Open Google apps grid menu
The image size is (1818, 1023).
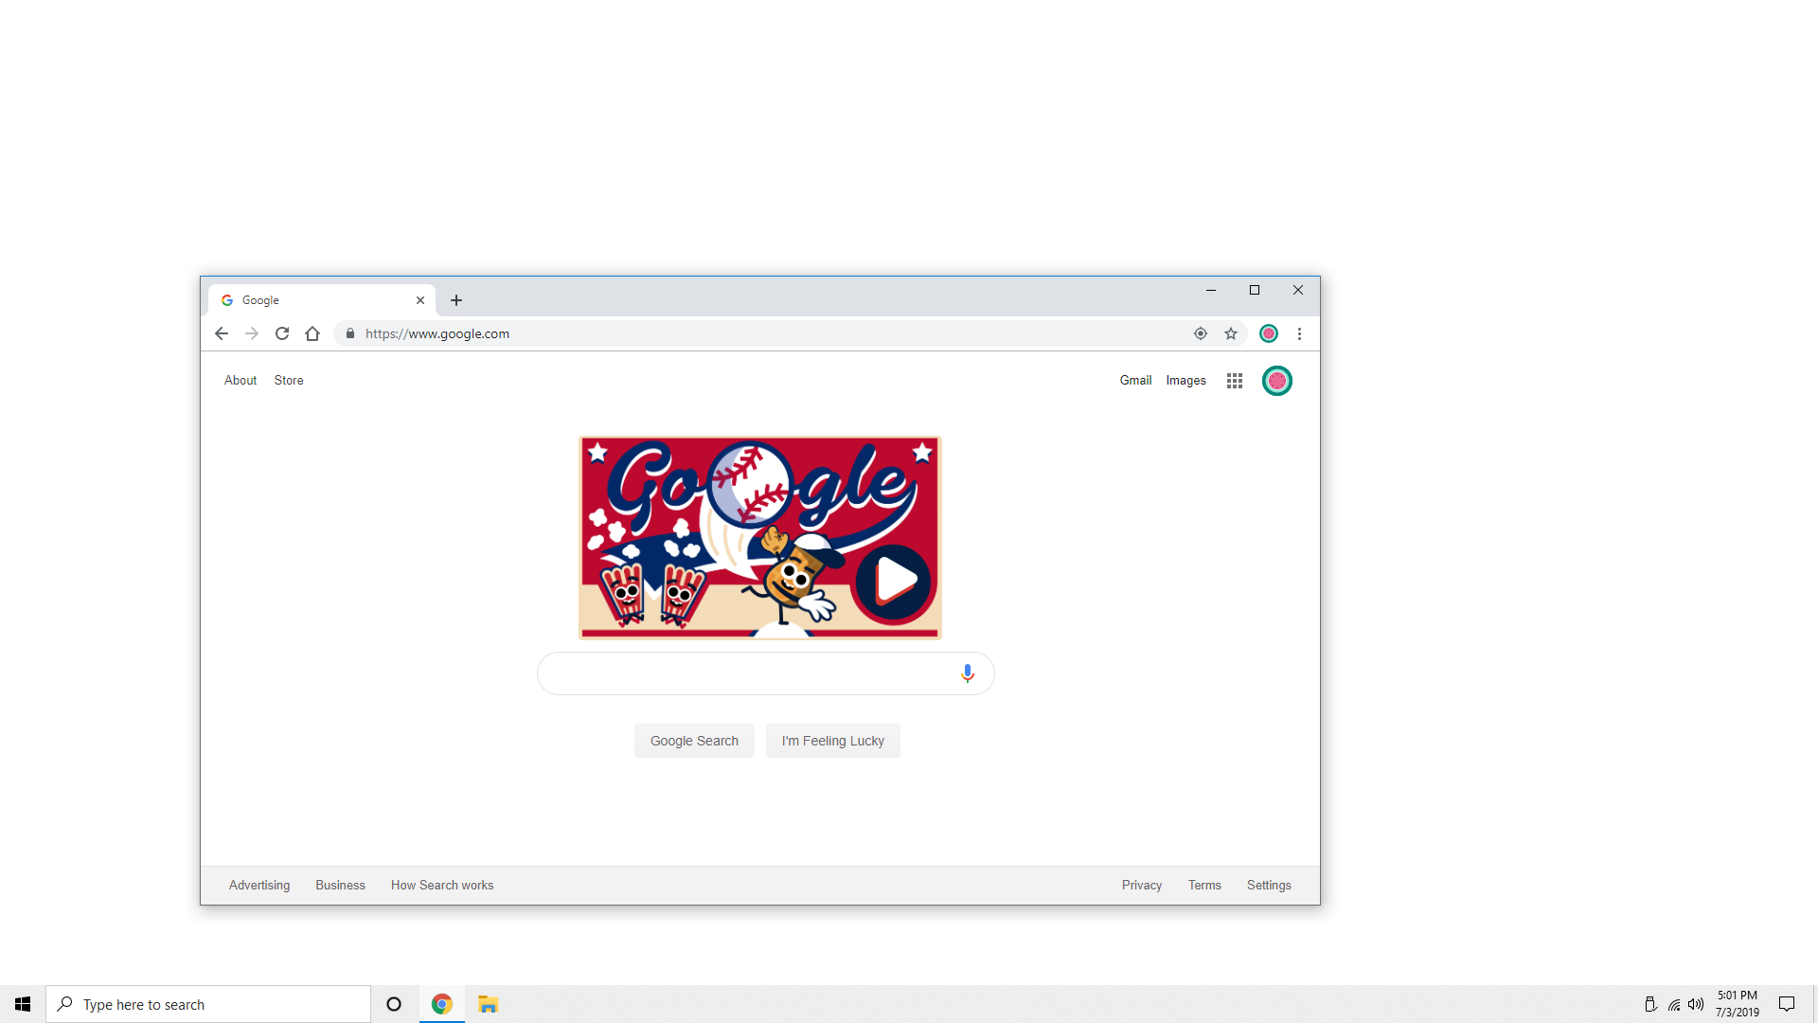click(x=1234, y=380)
